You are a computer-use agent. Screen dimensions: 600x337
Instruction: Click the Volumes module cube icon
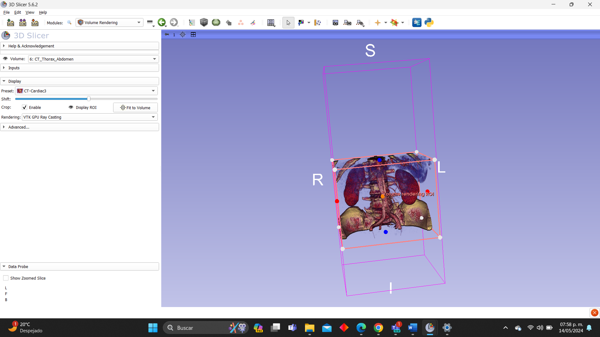tap(204, 22)
